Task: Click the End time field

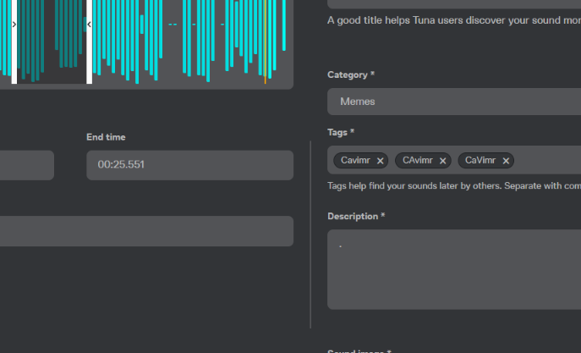Action: coord(189,165)
